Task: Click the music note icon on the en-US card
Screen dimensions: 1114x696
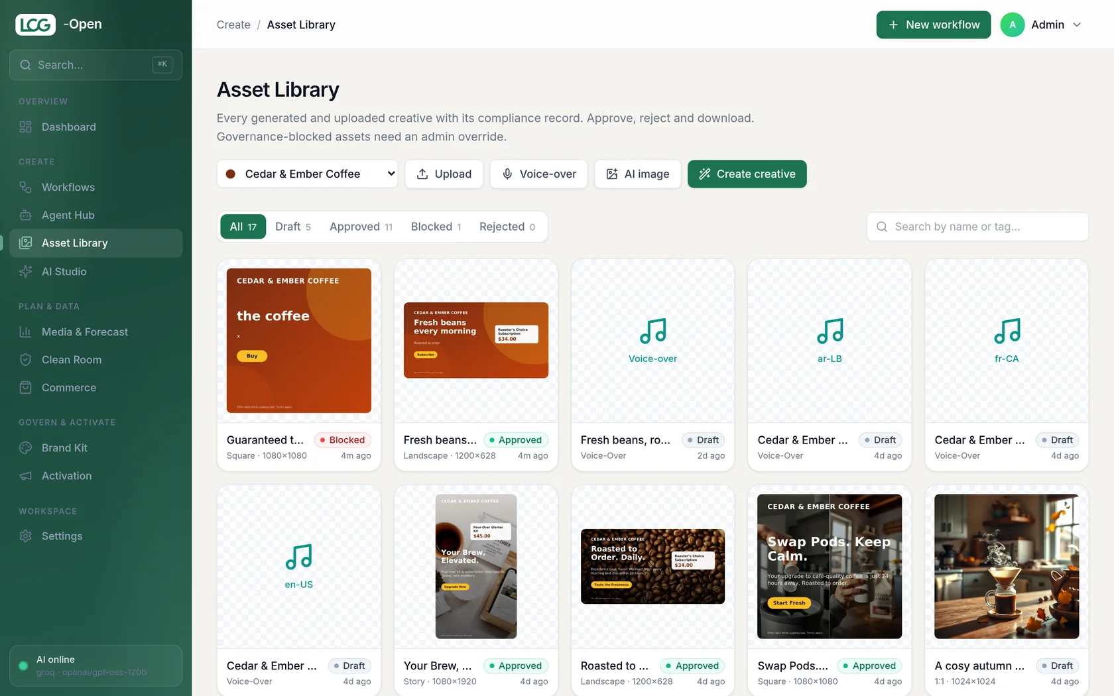Action: [x=299, y=557]
